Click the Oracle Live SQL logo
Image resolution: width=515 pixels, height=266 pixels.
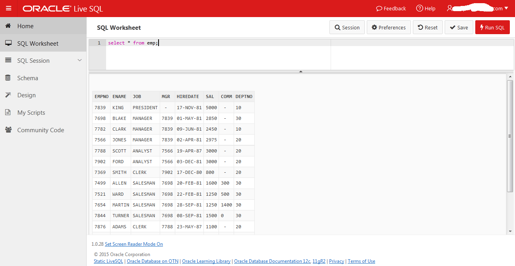[63, 8]
